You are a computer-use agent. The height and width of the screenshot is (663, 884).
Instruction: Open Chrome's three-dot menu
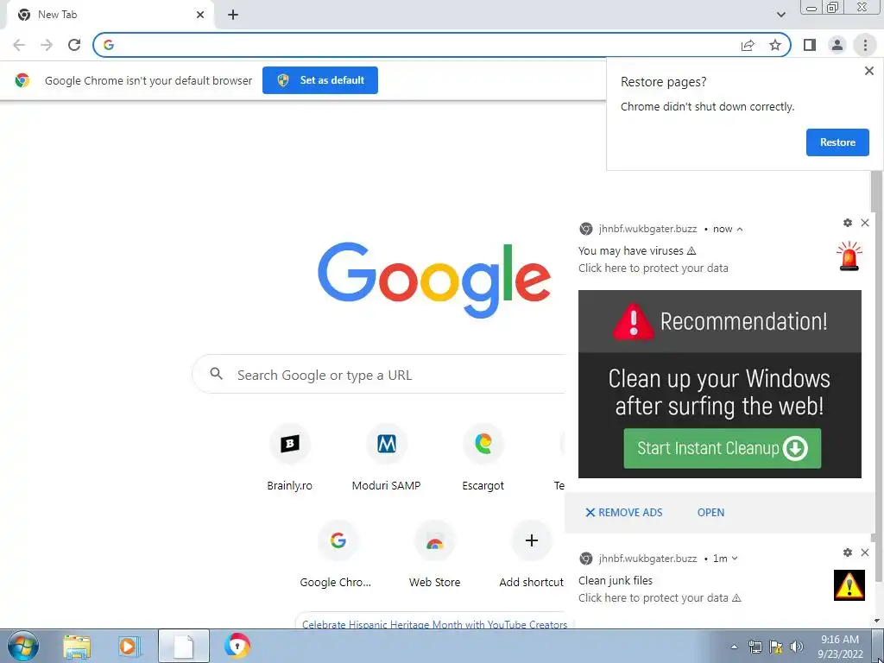tap(865, 45)
